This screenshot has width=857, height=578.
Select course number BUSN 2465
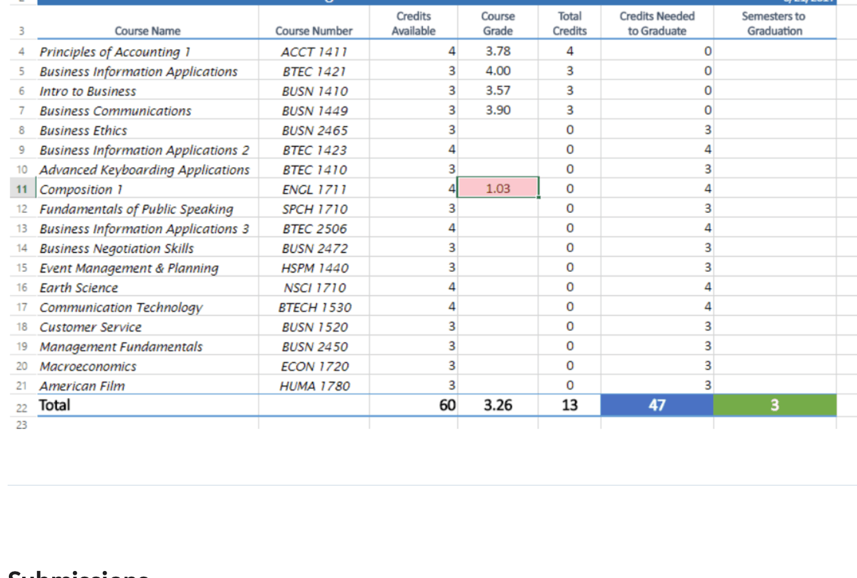click(x=314, y=130)
